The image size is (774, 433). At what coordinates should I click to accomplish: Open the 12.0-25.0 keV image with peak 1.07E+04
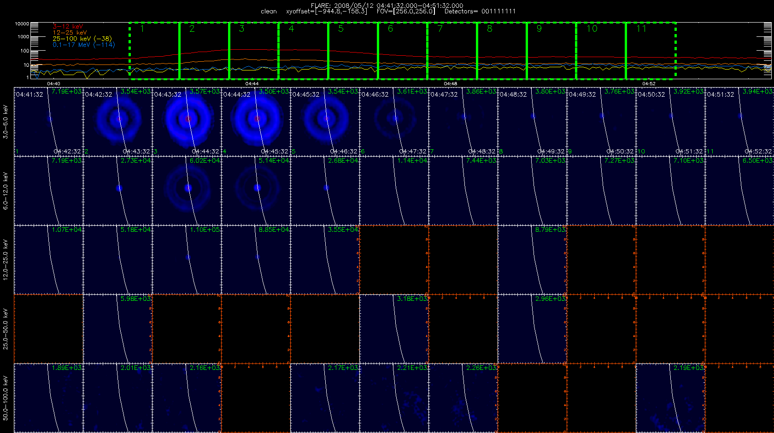(x=48, y=260)
